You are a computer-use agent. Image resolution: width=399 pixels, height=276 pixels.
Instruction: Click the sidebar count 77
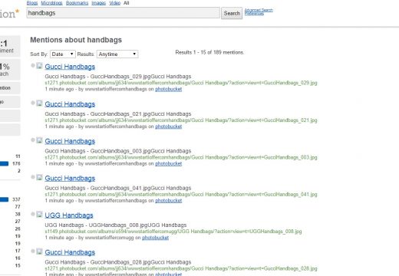point(18,206)
